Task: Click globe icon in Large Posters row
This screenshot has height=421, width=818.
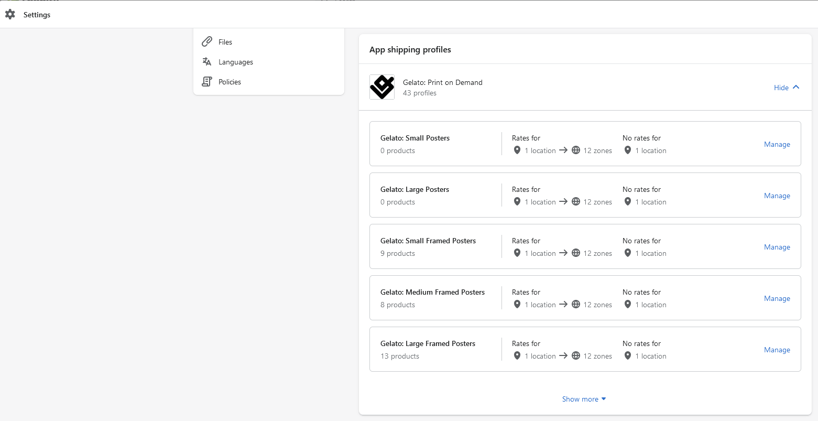Action: click(576, 202)
